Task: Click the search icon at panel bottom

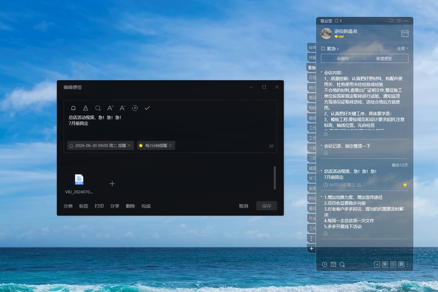Action: [x=342, y=264]
